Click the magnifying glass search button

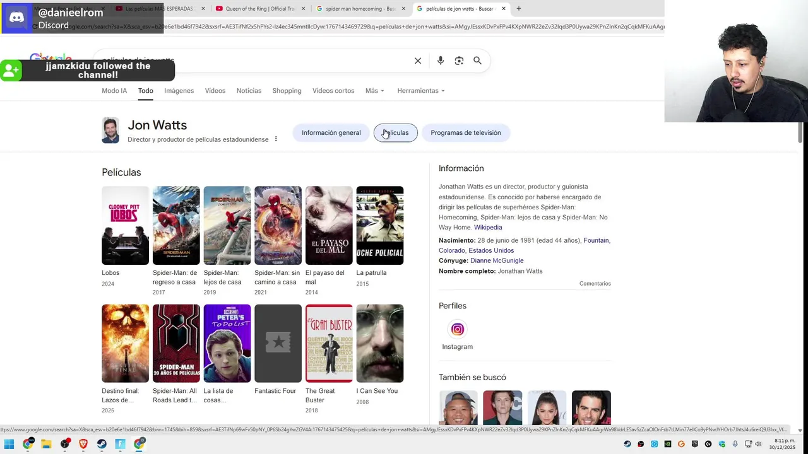pos(478,61)
